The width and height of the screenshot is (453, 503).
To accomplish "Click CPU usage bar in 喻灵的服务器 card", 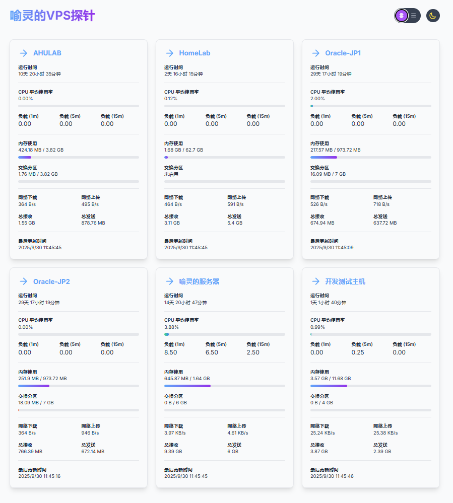I will click(225, 334).
